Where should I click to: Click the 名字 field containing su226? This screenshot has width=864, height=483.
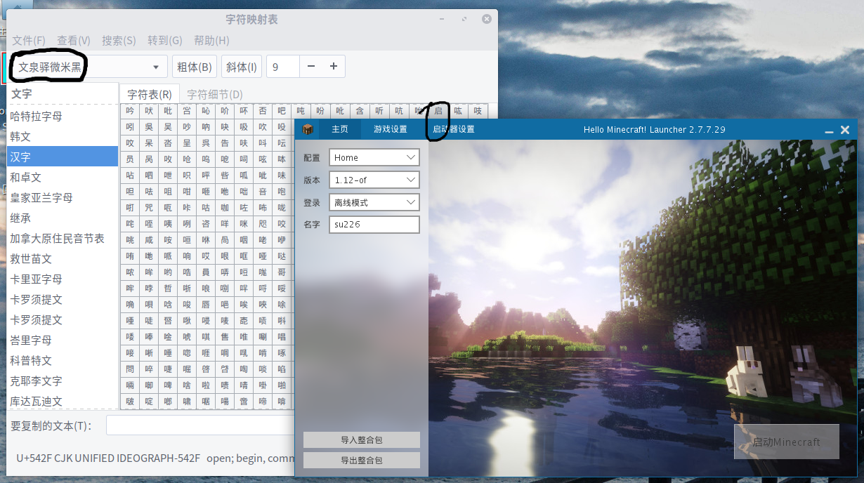tap(374, 225)
